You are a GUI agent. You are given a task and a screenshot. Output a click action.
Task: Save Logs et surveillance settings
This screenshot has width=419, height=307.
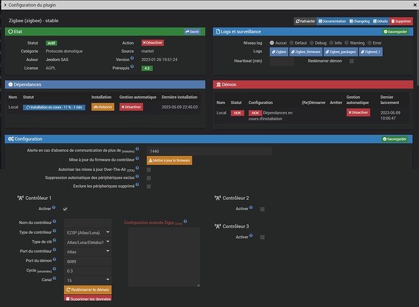click(395, 31)
